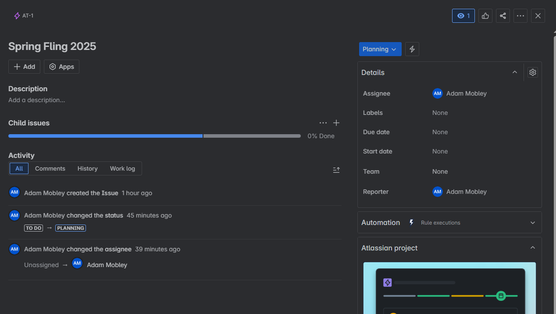Click the 39 minutes ago timestamp
Viewport: 556px width, 314px height.
tap(158, 249)
